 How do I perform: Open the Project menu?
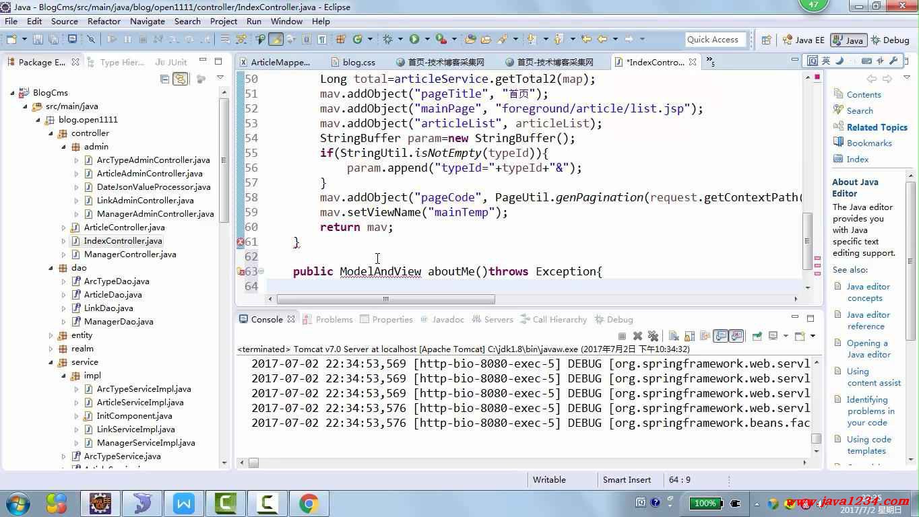(224, 21)
